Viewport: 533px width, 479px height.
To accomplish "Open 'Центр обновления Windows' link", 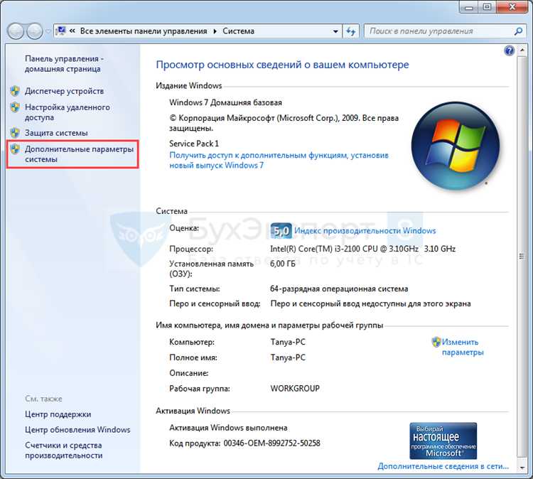I will 77,430.
